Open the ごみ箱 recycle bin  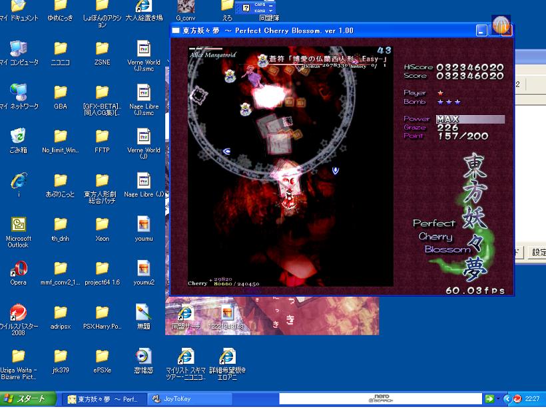coord(18,140)
